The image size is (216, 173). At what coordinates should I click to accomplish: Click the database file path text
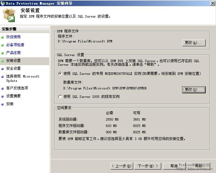pos(105,88)
